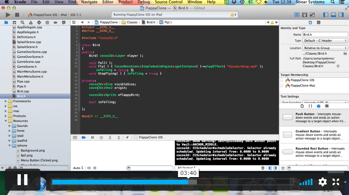Show the File Template library
This screenshot has height=195, width=349.
(x=302, y=106)
